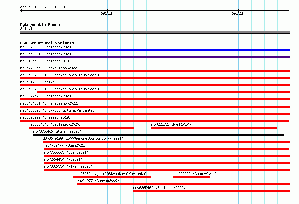This screenshot has width=299, height=204.
Task: Click the chr3:69130337..69132387 region label
Action: [43, 7]
